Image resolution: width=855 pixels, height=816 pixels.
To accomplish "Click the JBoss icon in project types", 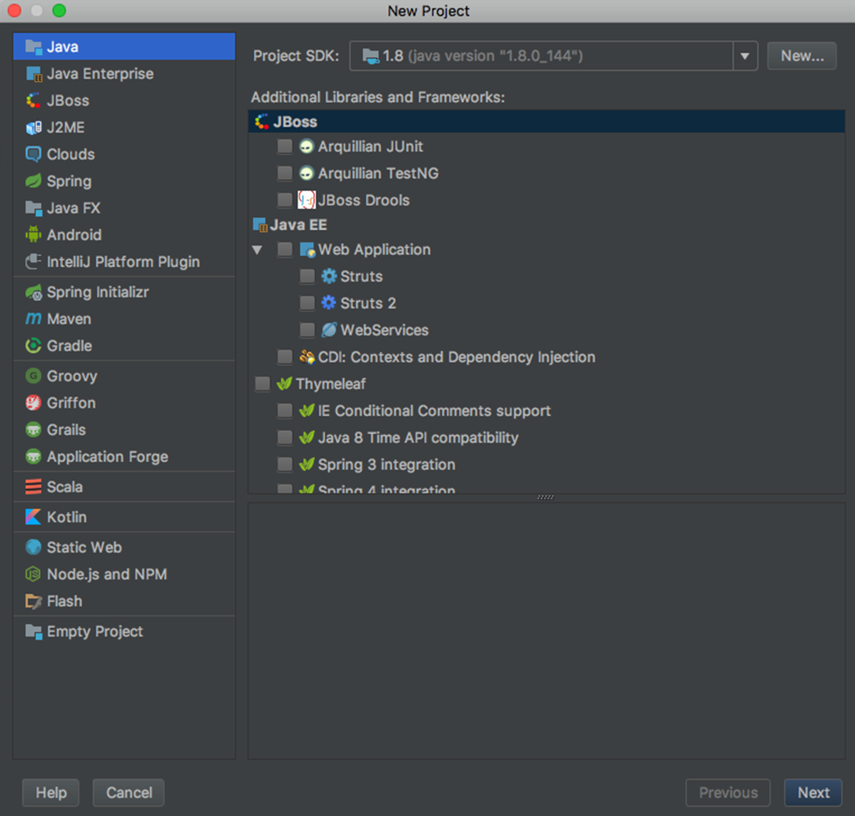I will point(33,101).
